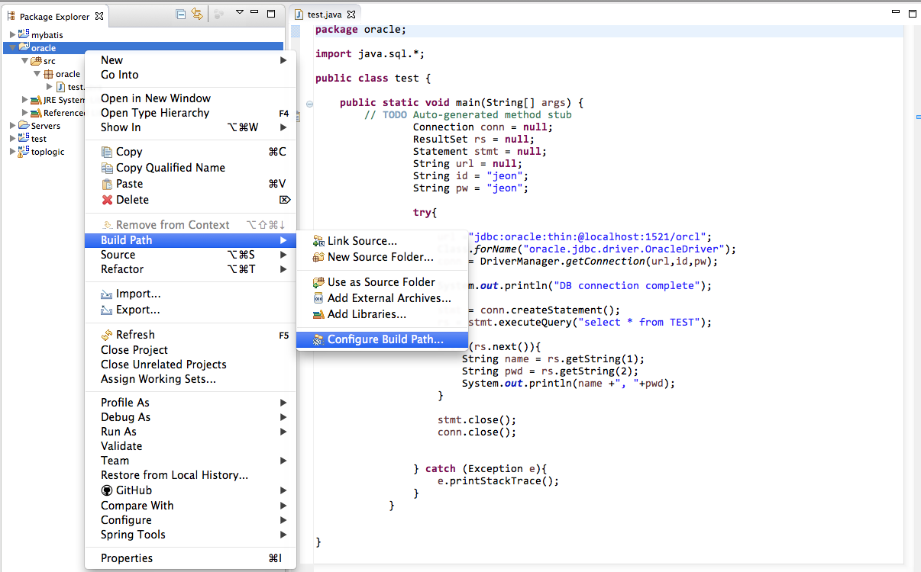Open the Spring Tools submenu
This screenshot has width=921, height=572.
(x=190, y=535)
